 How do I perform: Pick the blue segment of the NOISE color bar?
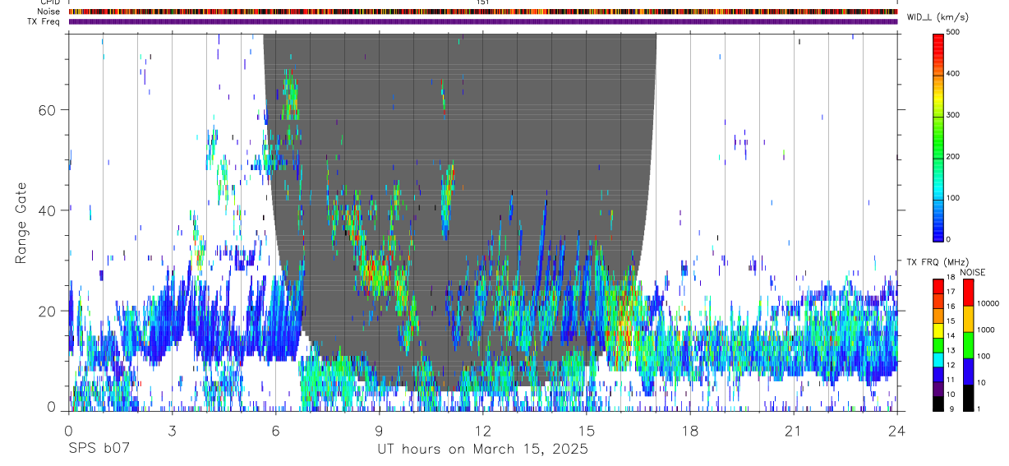click(x=968, y=371)
